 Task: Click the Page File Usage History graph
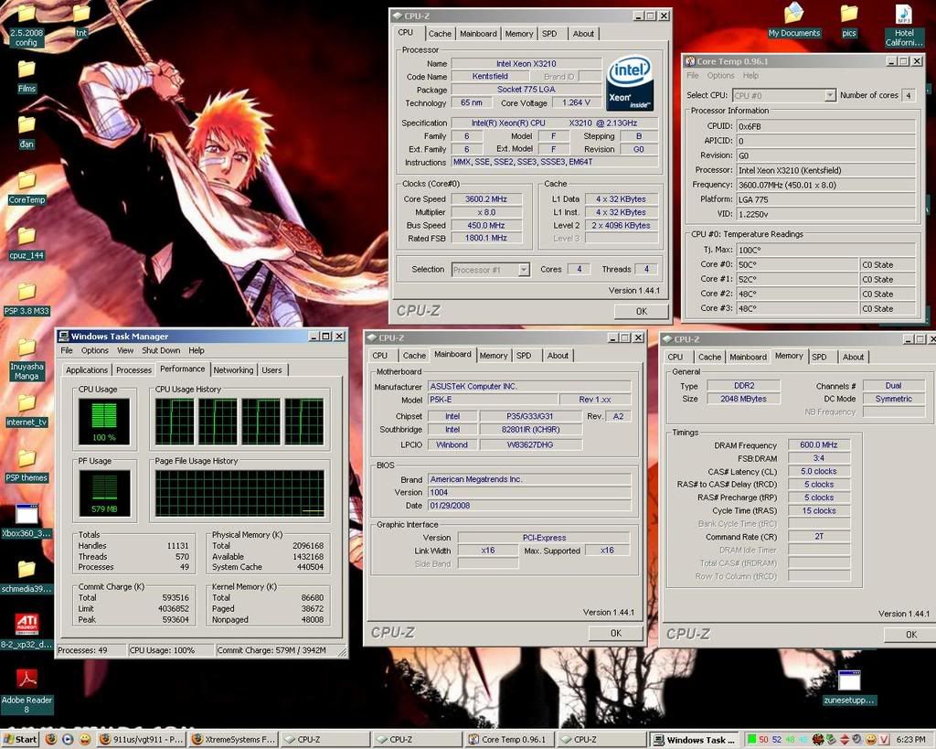pyautogui.click(x=239, y=493)
